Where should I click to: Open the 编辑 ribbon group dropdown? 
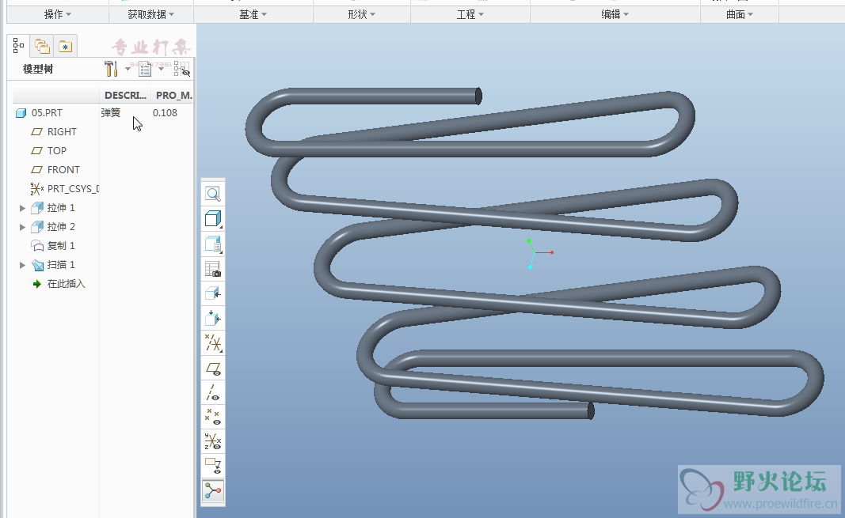click(x=615, y=14)
